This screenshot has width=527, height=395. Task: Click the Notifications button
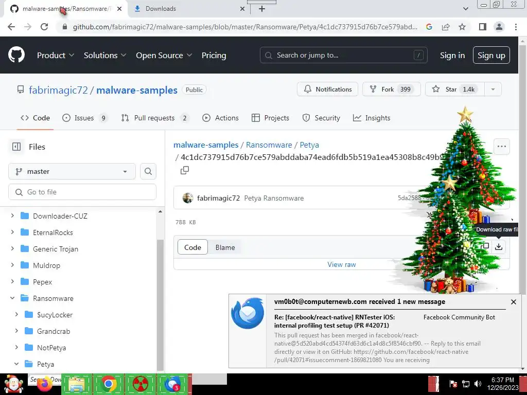coord(327,89)
